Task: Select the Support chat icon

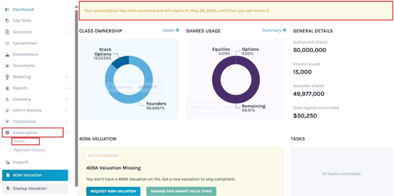Action: point(7,162)
